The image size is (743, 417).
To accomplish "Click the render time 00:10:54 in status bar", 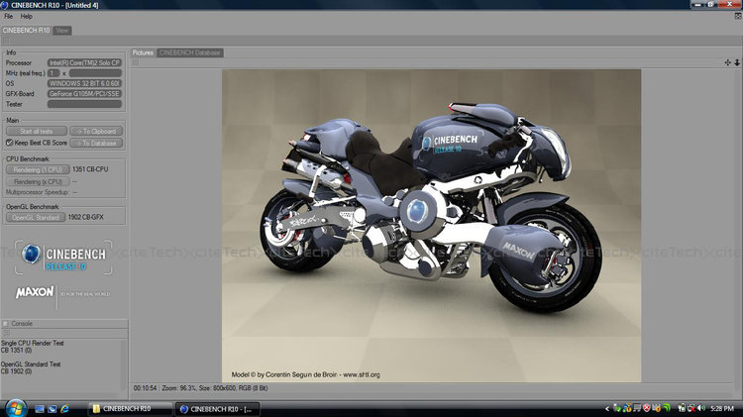I will (x=145, y=388).
